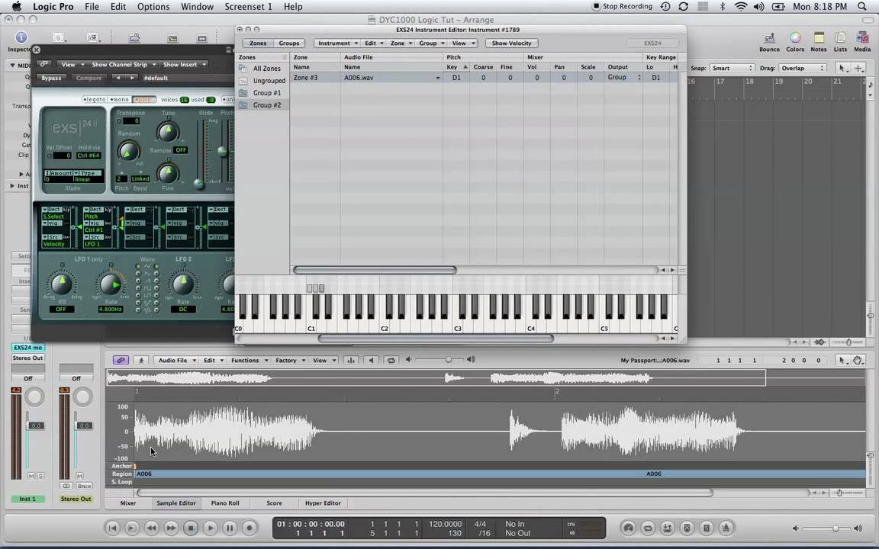Open the Snap Smart dropdown

point(732,68)
